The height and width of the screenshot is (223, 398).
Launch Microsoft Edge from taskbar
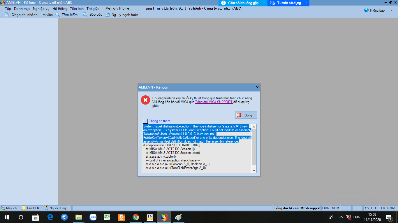pos(50,217)
